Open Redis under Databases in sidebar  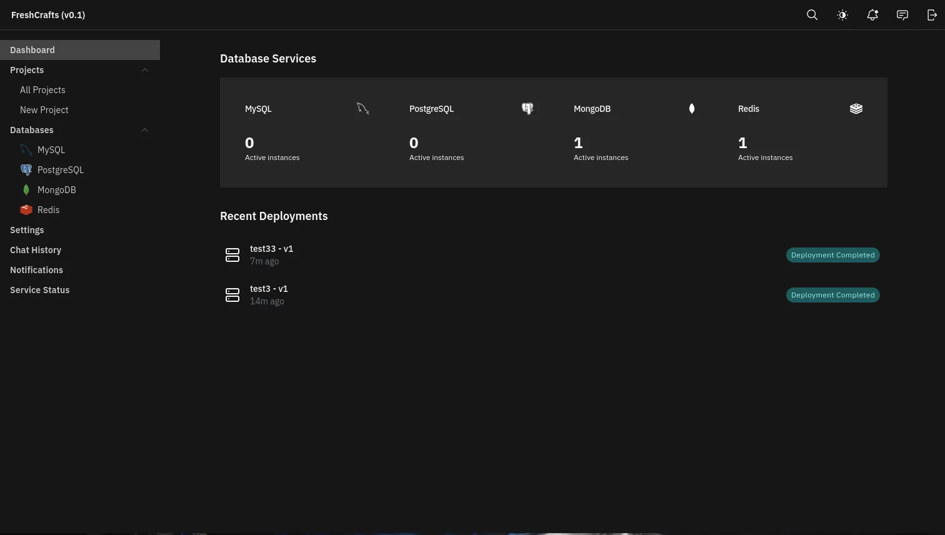tap(48, 210)
